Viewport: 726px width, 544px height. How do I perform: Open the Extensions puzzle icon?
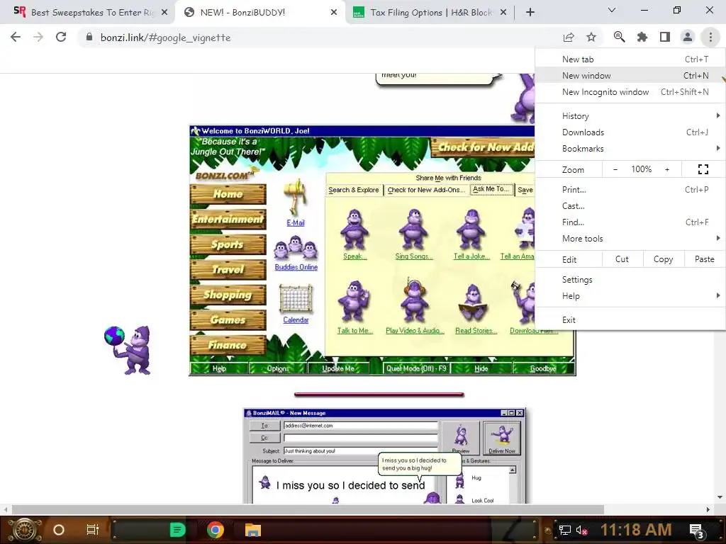pos(642,37)
